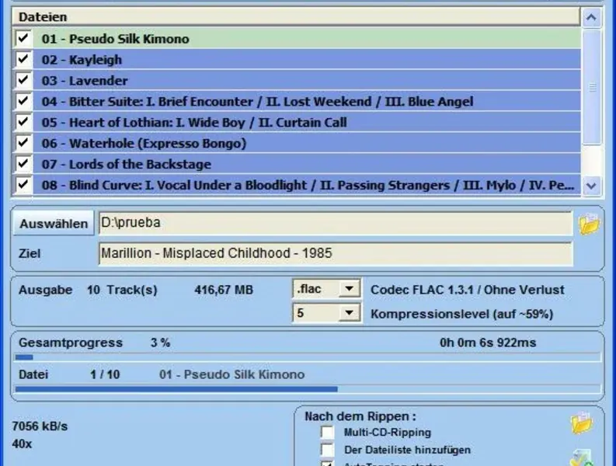Click the Gesamtprogress progress bar

[308, 357]
